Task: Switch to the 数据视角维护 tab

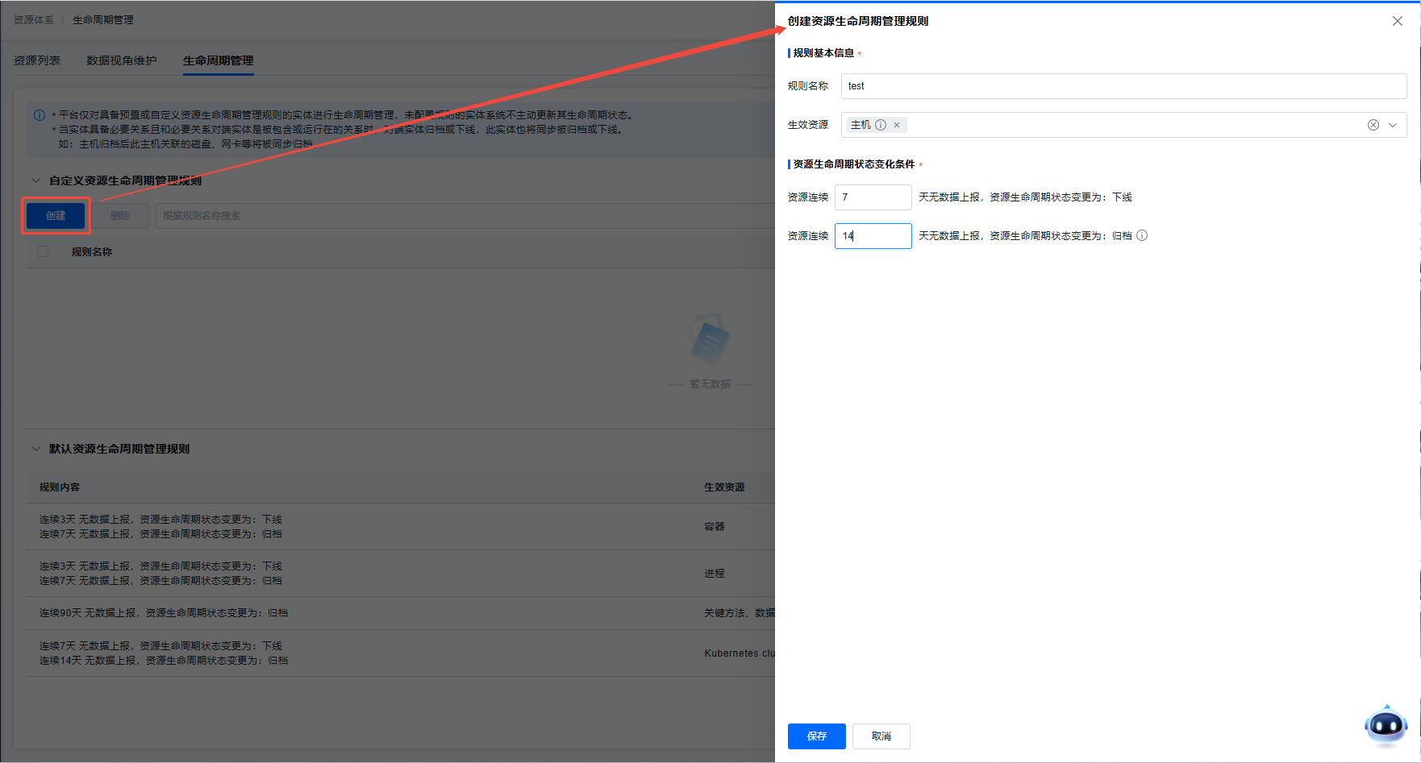Action: pos(122,60)
